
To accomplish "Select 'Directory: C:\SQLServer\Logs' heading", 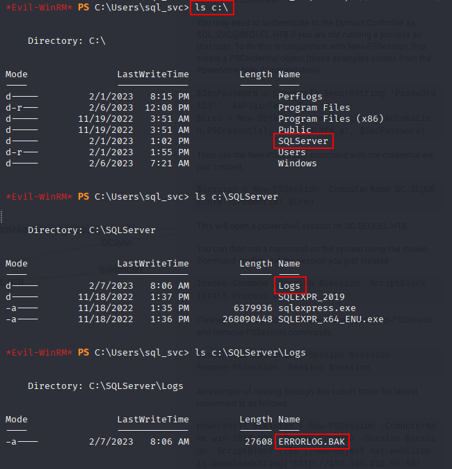I will pos(105,386).
